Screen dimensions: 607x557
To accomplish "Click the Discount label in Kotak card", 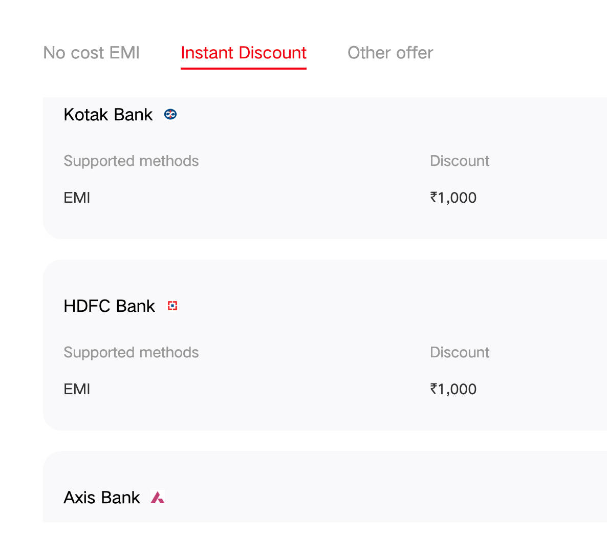I will [460, 161].
